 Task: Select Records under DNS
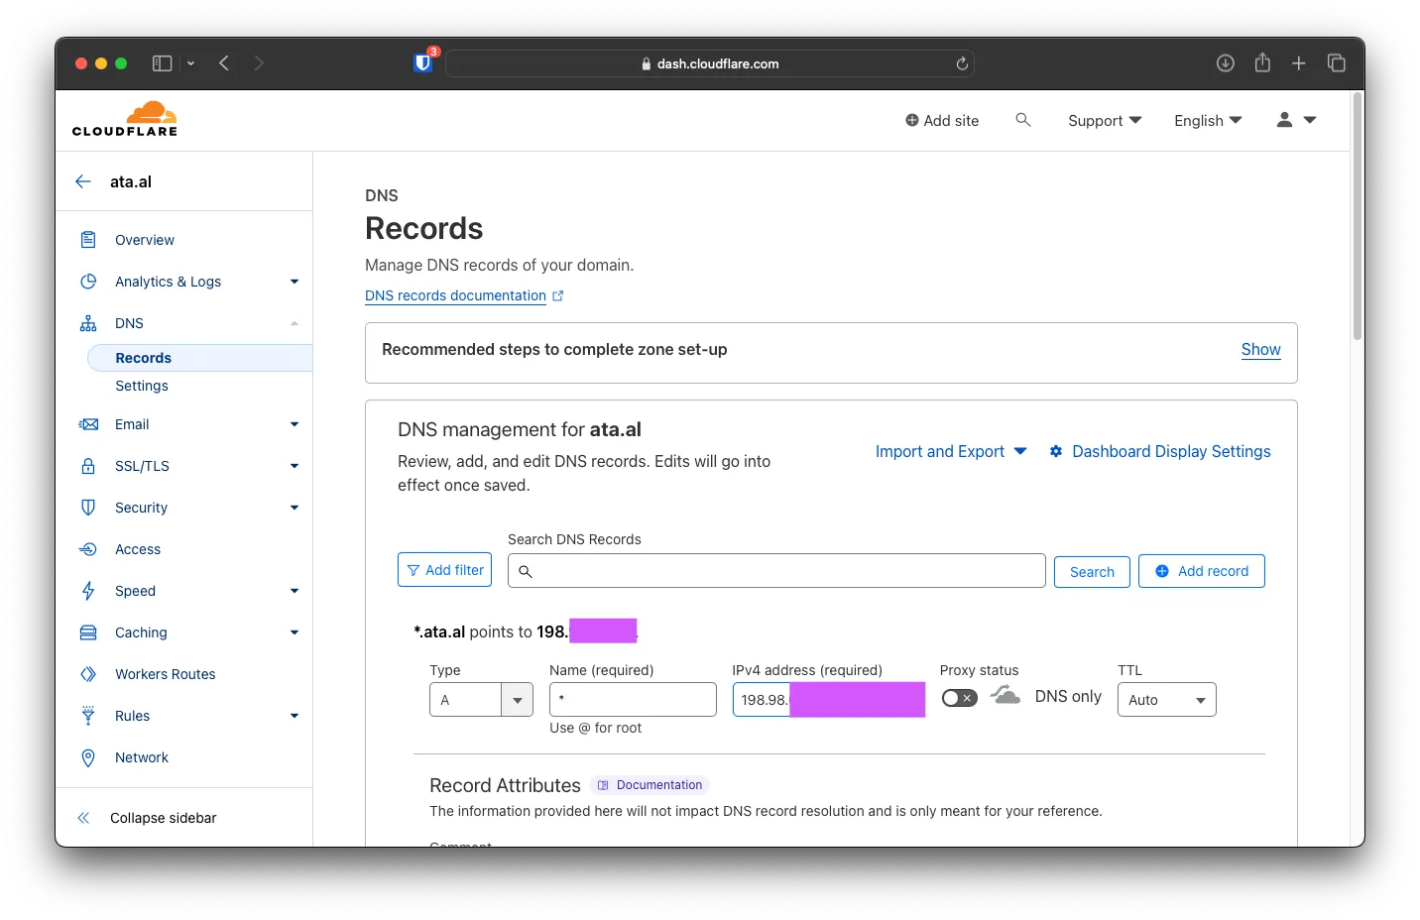point(200,358)
